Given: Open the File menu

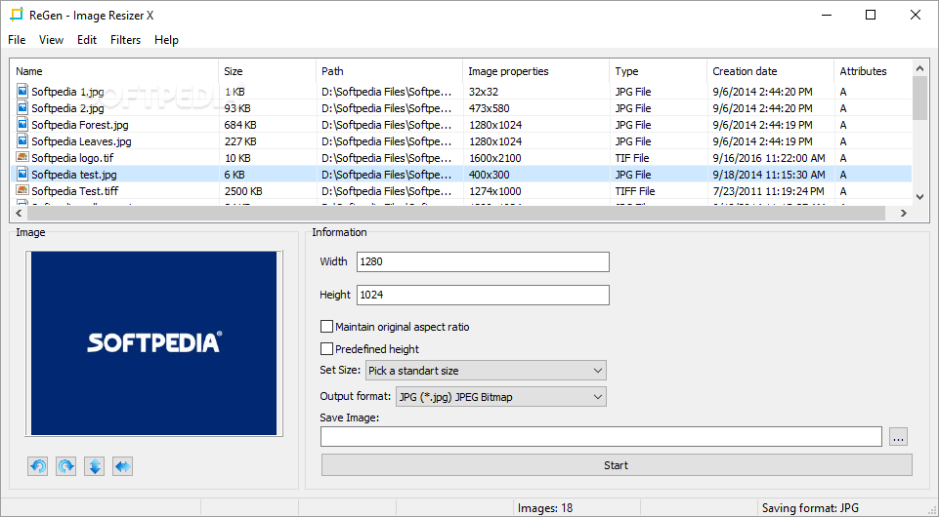Looking at the screenshot, I should [x=17, y=40].
